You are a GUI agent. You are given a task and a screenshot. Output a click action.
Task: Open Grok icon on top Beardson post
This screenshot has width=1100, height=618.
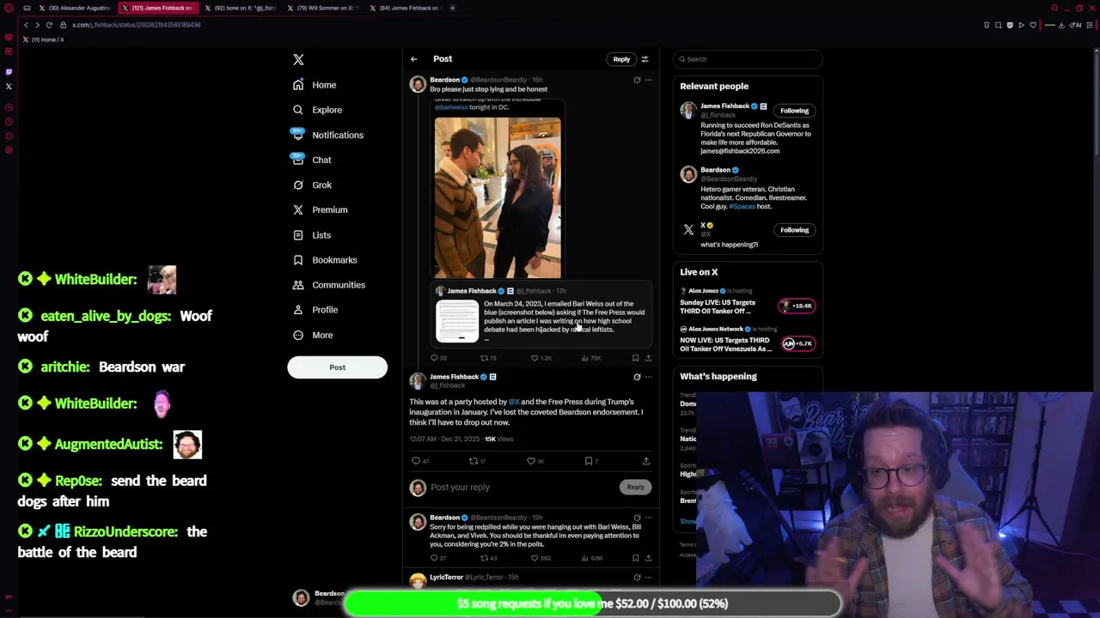637,80
